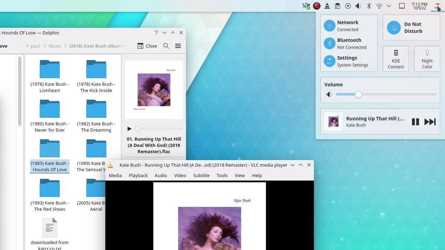Open VLC Tools menu

coord(222,175)
